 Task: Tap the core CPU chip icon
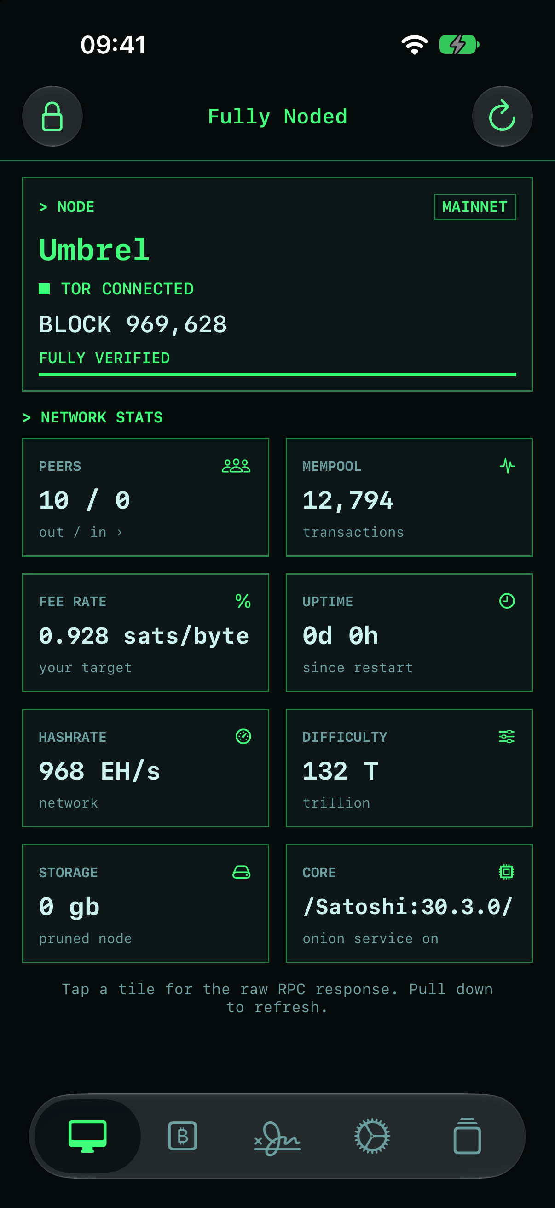[x=507, y=872]
